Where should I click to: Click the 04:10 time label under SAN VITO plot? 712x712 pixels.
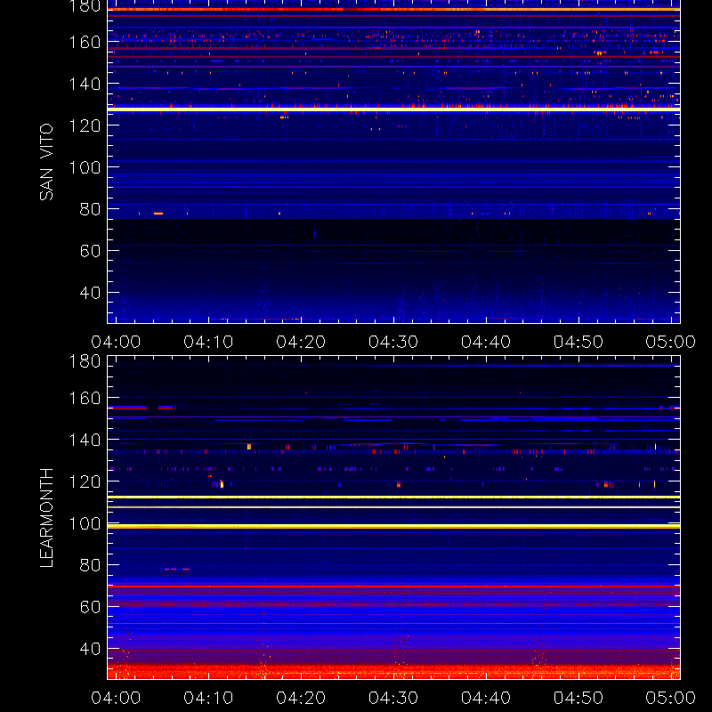(x=208, y=342)
